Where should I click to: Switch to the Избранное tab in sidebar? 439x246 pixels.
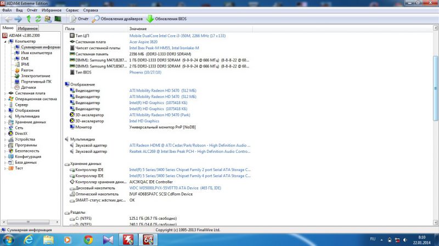(x=27, y=28)
